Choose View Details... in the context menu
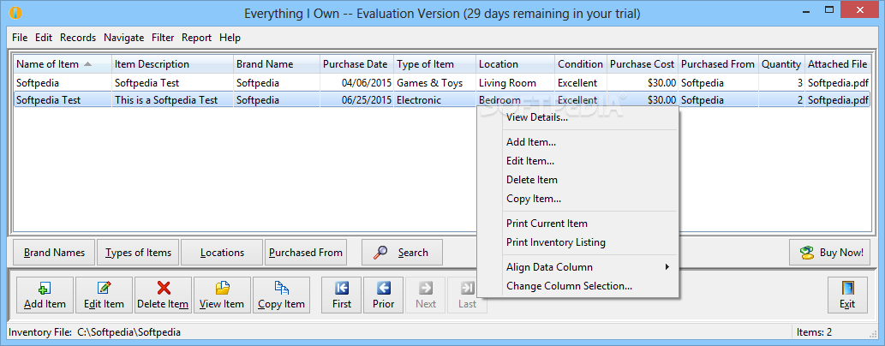The height and width of the screenshot is (346, 885). [x=578, y=117]
